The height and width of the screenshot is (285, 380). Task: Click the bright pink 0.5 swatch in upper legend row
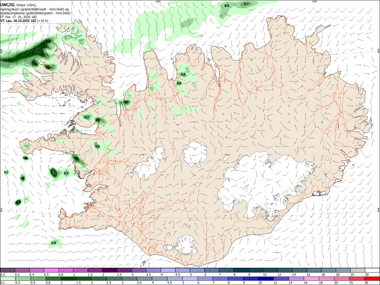pyautogui.click(x=51, y=270)
